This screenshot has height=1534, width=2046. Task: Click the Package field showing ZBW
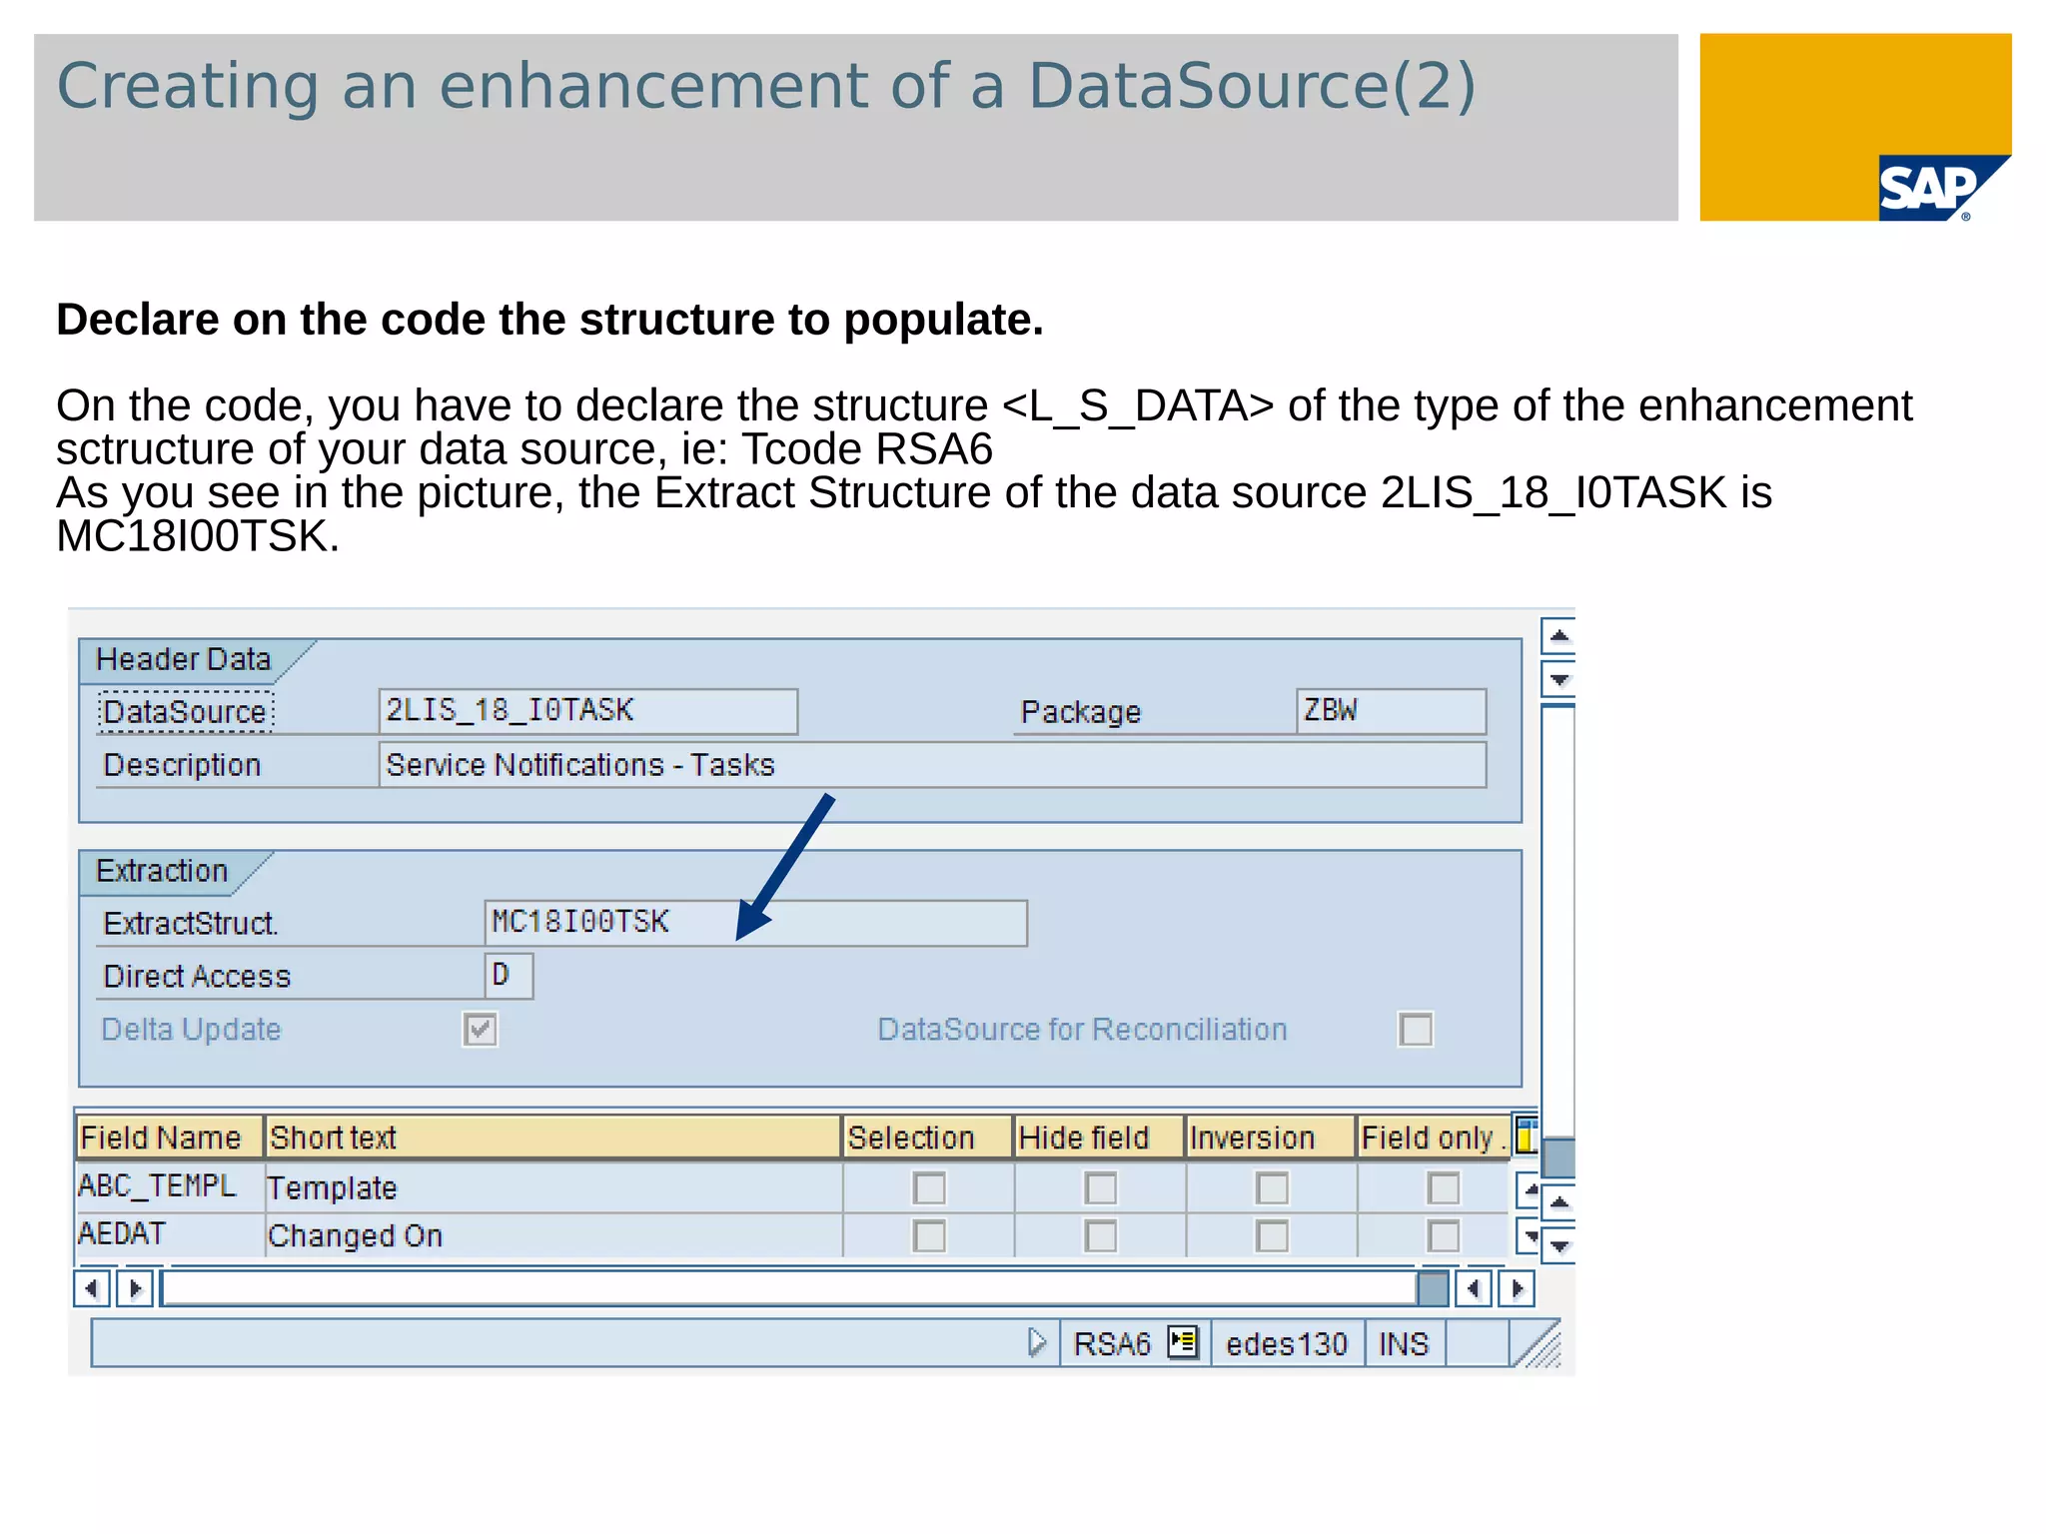click(x=1392, y=711)
